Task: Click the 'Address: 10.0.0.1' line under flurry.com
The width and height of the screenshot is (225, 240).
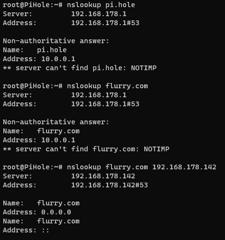Action: (39, 140)
